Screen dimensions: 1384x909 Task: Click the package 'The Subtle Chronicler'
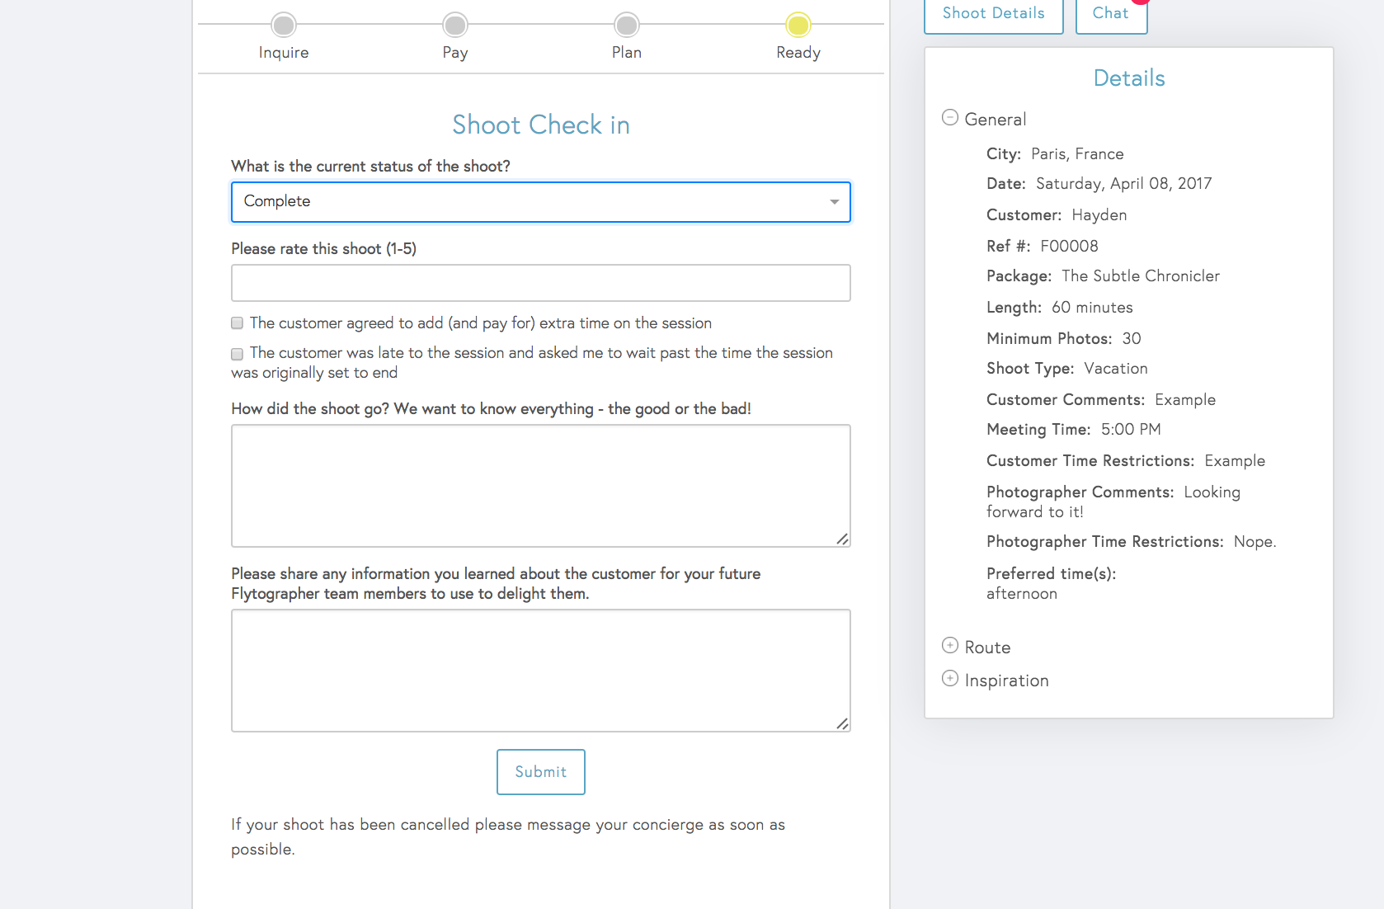click(x=1141, y=276)
